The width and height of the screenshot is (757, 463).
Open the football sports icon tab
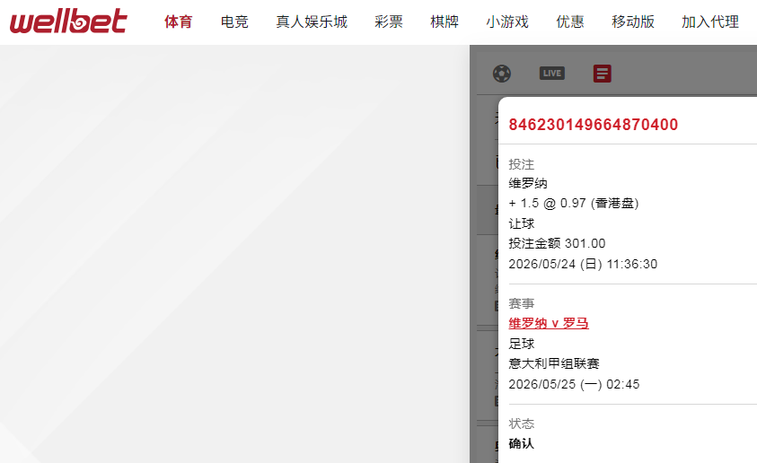pyautogui.click(x=502, y=74)
